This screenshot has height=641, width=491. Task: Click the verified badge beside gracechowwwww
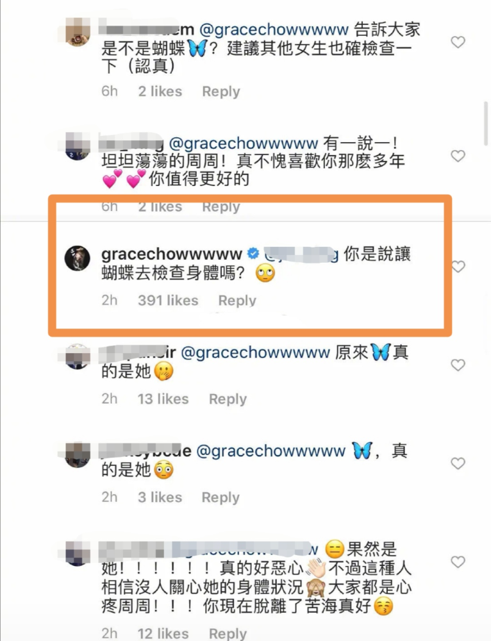coord(253,253)
